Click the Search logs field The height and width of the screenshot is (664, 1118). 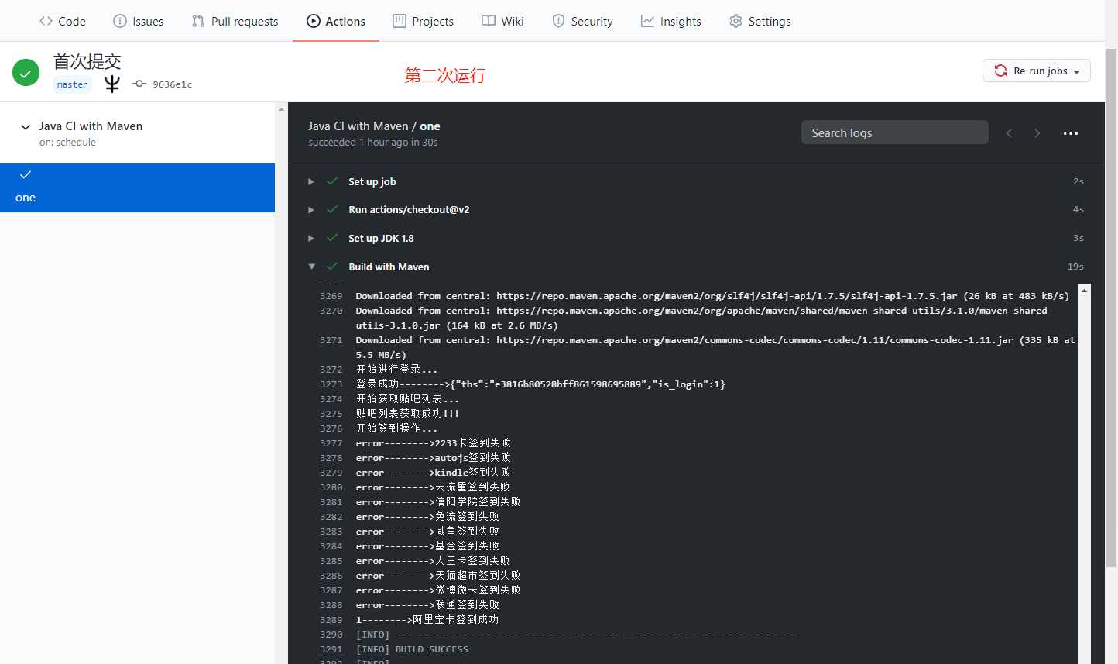click(x=894, y=132)
